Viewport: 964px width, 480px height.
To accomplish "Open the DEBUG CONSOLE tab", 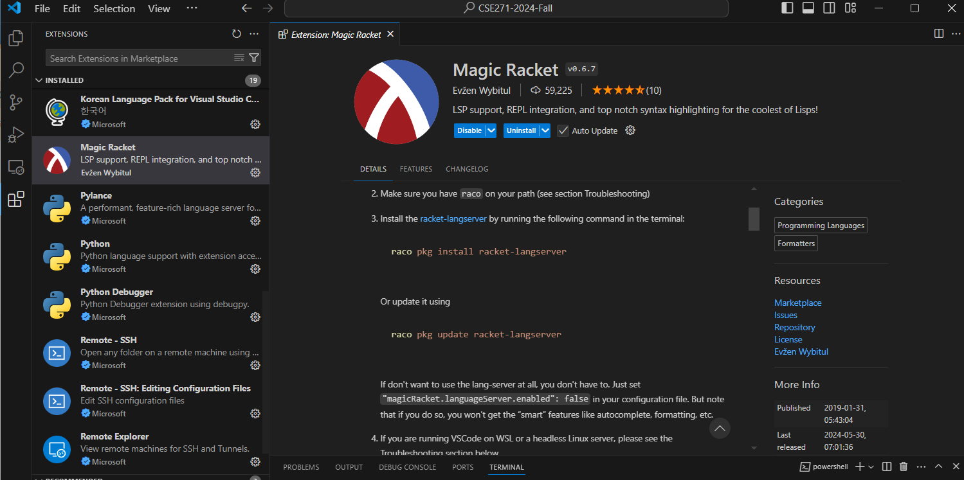I will pos(408,467).
